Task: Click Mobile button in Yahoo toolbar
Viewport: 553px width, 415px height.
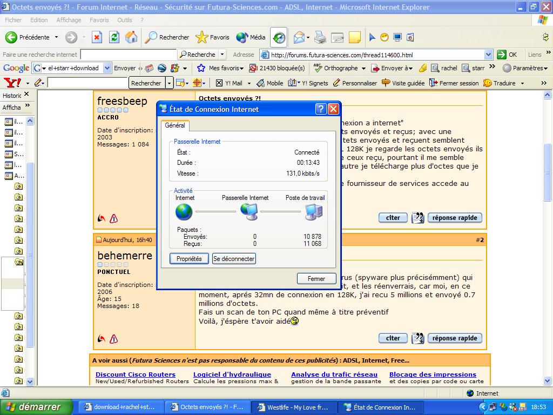Action: click(270, 83)
